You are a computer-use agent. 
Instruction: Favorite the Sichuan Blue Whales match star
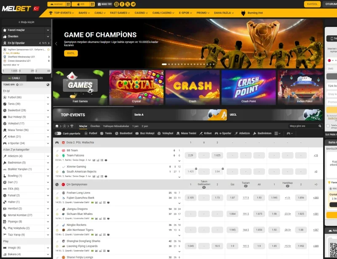57,214
